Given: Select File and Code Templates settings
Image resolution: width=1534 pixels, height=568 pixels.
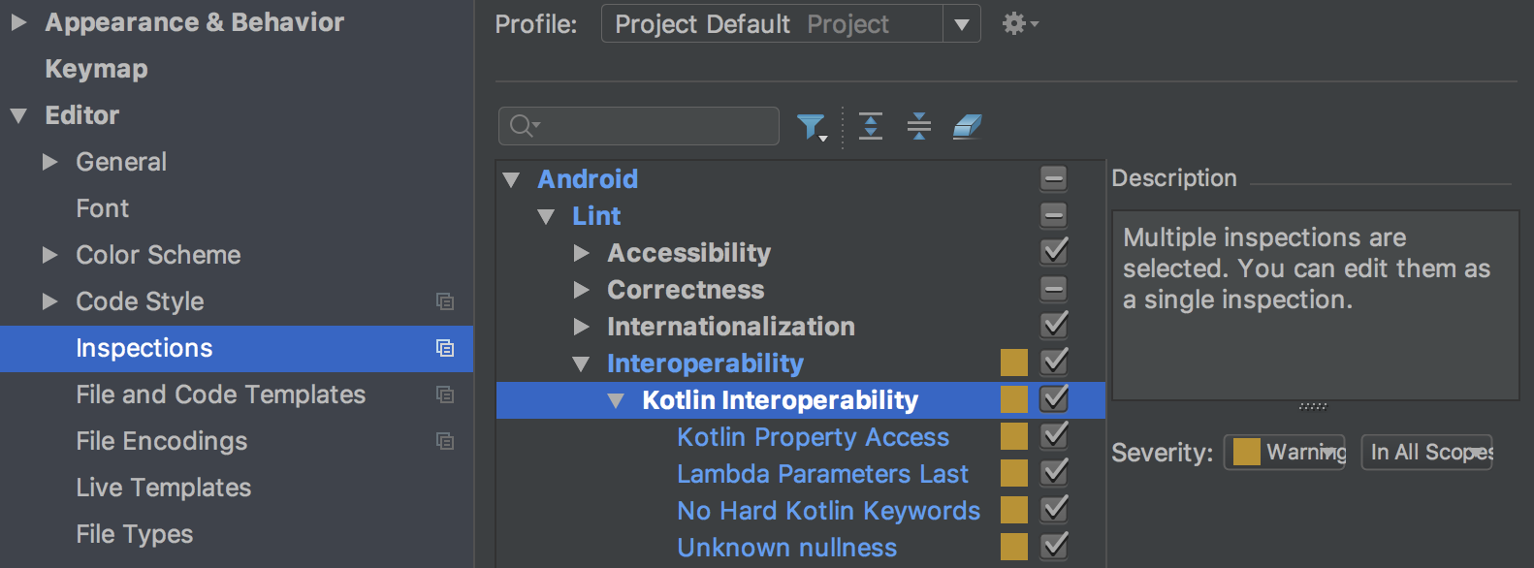Looking at the screenshot, I should (x=220, y=394).
